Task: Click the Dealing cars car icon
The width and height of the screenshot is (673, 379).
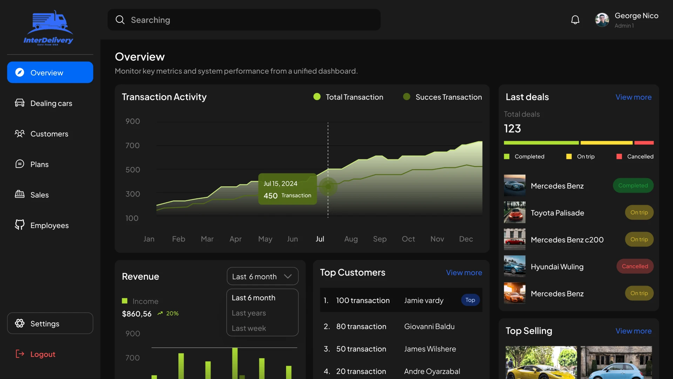Action: 20,103
